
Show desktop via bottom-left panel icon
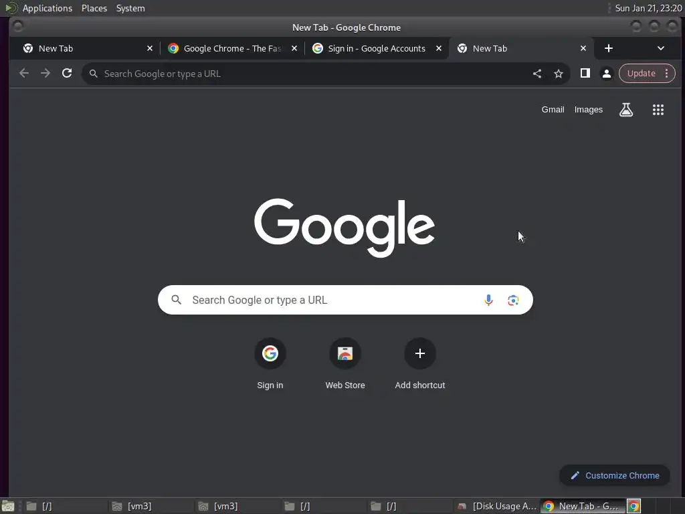point(8,506)
